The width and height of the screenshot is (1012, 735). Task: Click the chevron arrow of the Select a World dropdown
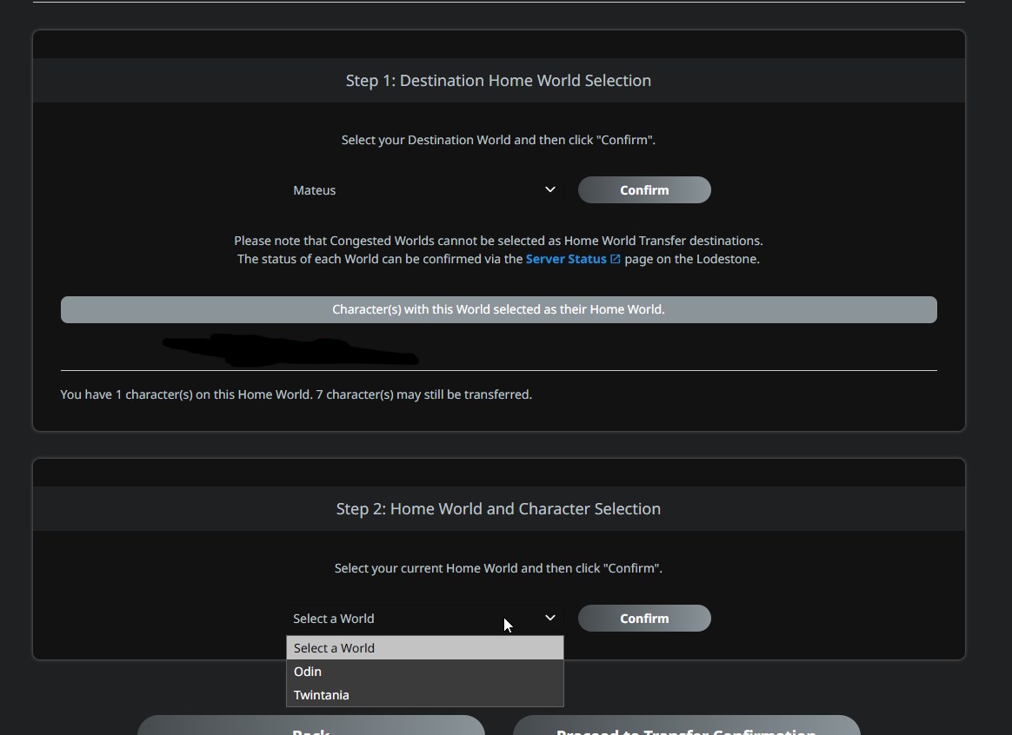pos(549,618)
